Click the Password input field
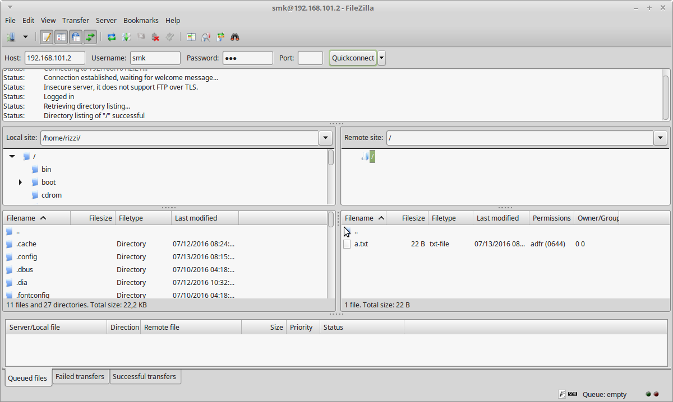 click(248, 58)
